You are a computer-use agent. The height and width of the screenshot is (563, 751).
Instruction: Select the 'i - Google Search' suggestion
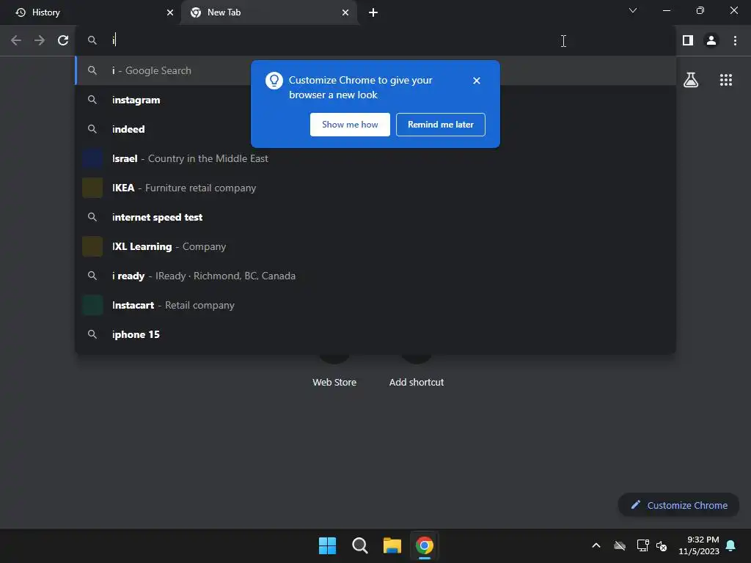[375, 70]
